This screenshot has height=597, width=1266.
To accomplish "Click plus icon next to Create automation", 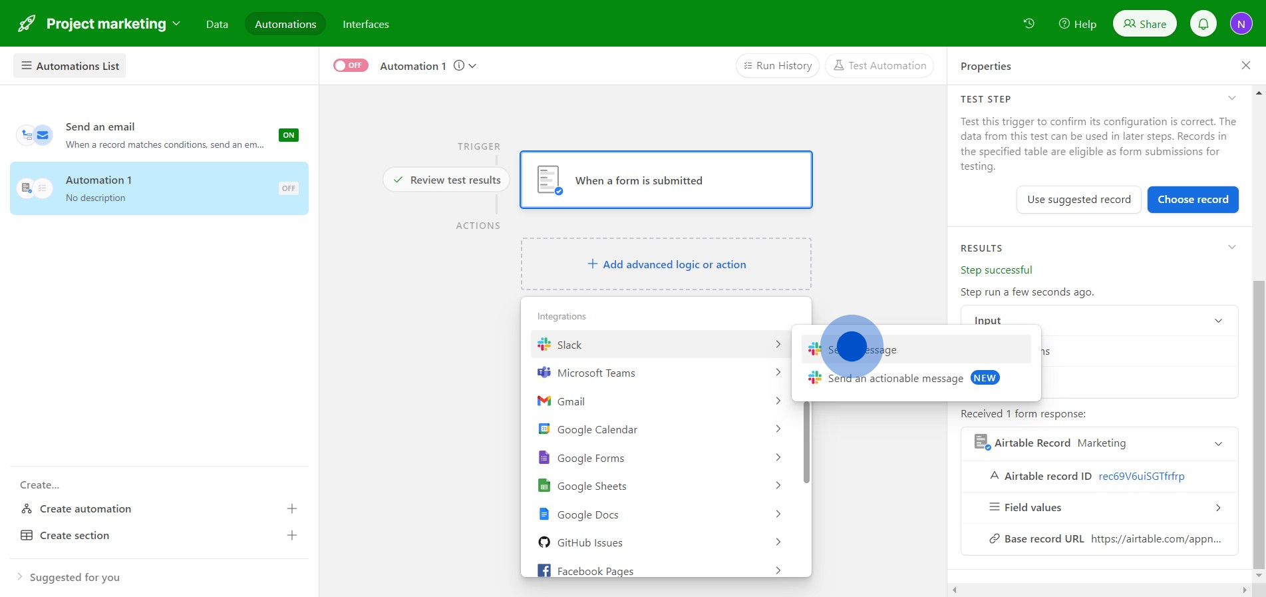I will click(291, 508).
